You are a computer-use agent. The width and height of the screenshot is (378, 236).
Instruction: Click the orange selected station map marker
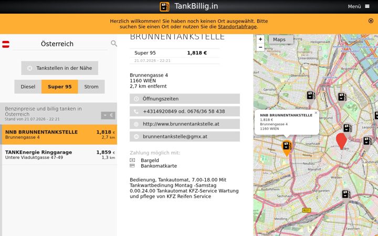coord(287,148)
